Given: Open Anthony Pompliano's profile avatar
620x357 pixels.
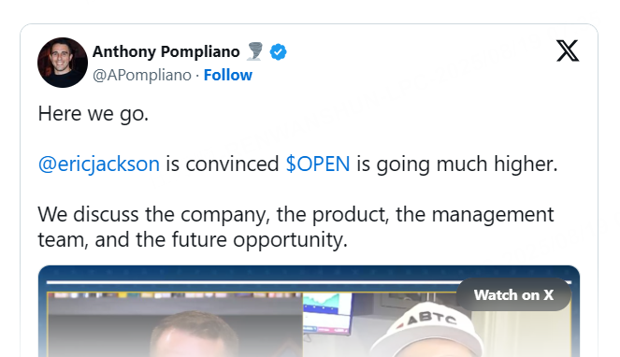Looking at the screenshot, I should [63, 63].
